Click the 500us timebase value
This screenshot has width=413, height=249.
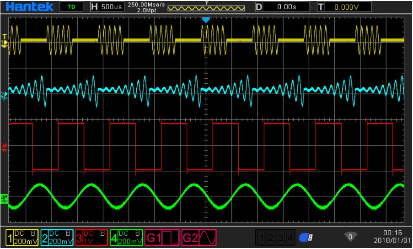point(112,7)
